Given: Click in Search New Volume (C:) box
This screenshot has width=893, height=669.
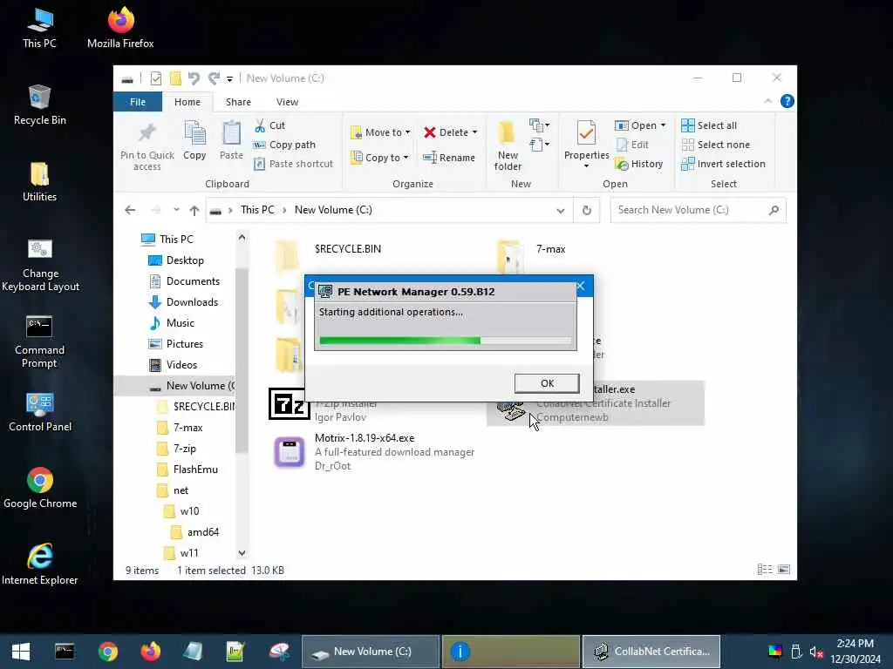Looking at the screenshot, I should (699, 210).
